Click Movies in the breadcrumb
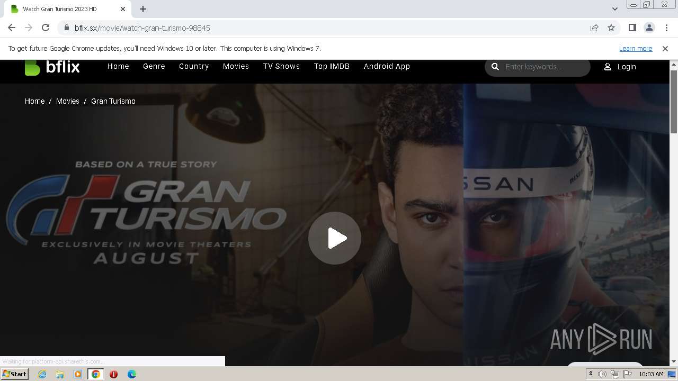Viewport: 678px width, 381px height. [x=67, y=101]
